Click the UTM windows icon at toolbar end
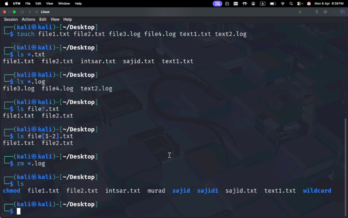The width and height of the screenshot is (348, 218). point(342,12)
